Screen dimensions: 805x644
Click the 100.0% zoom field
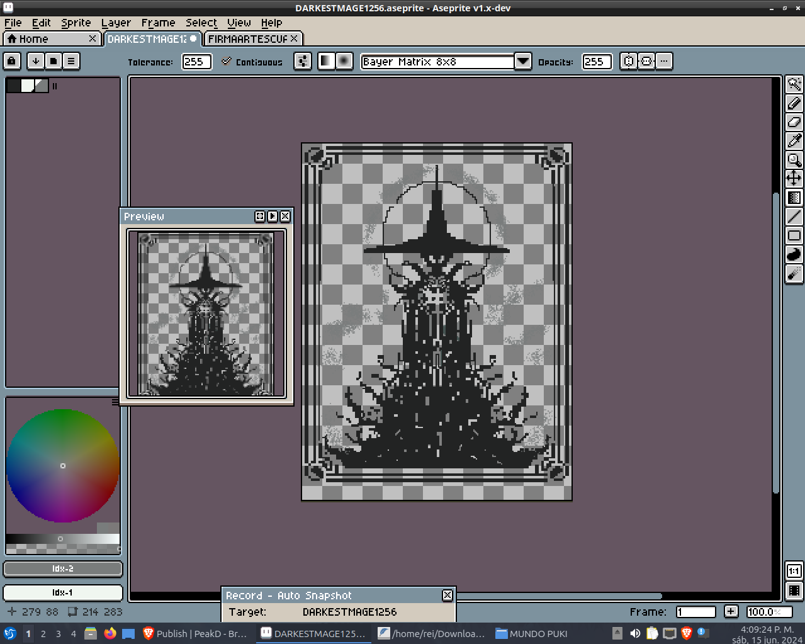769,612
